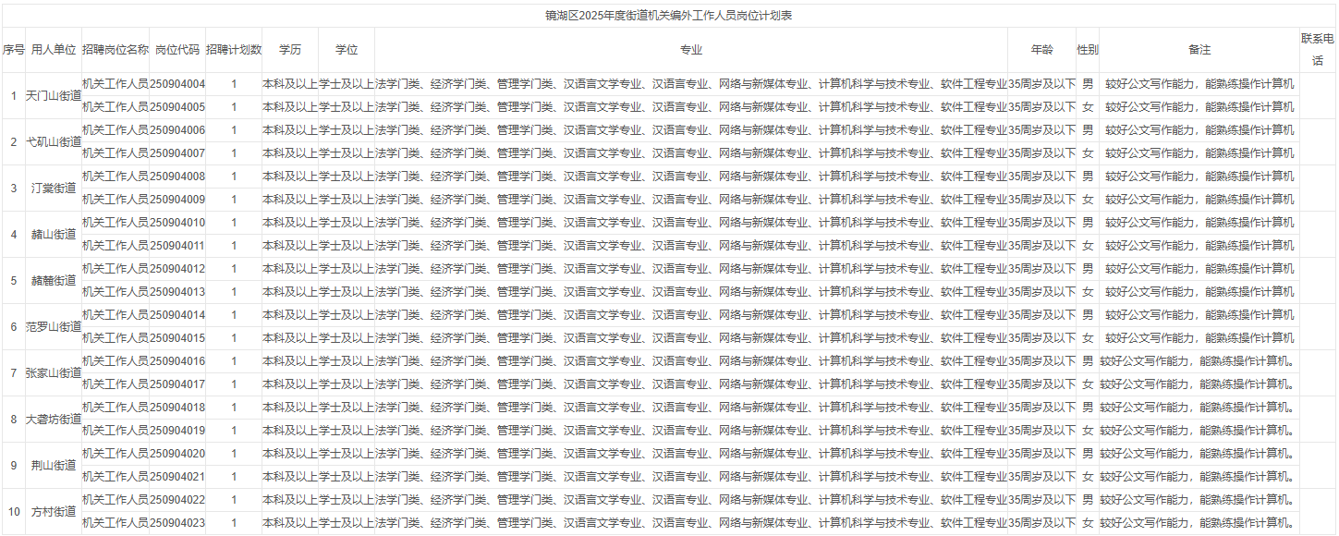The height and width of the screenshot is (536, 1339).
Task: Click the 联系电话 column header
Action: click(1318, 49)
